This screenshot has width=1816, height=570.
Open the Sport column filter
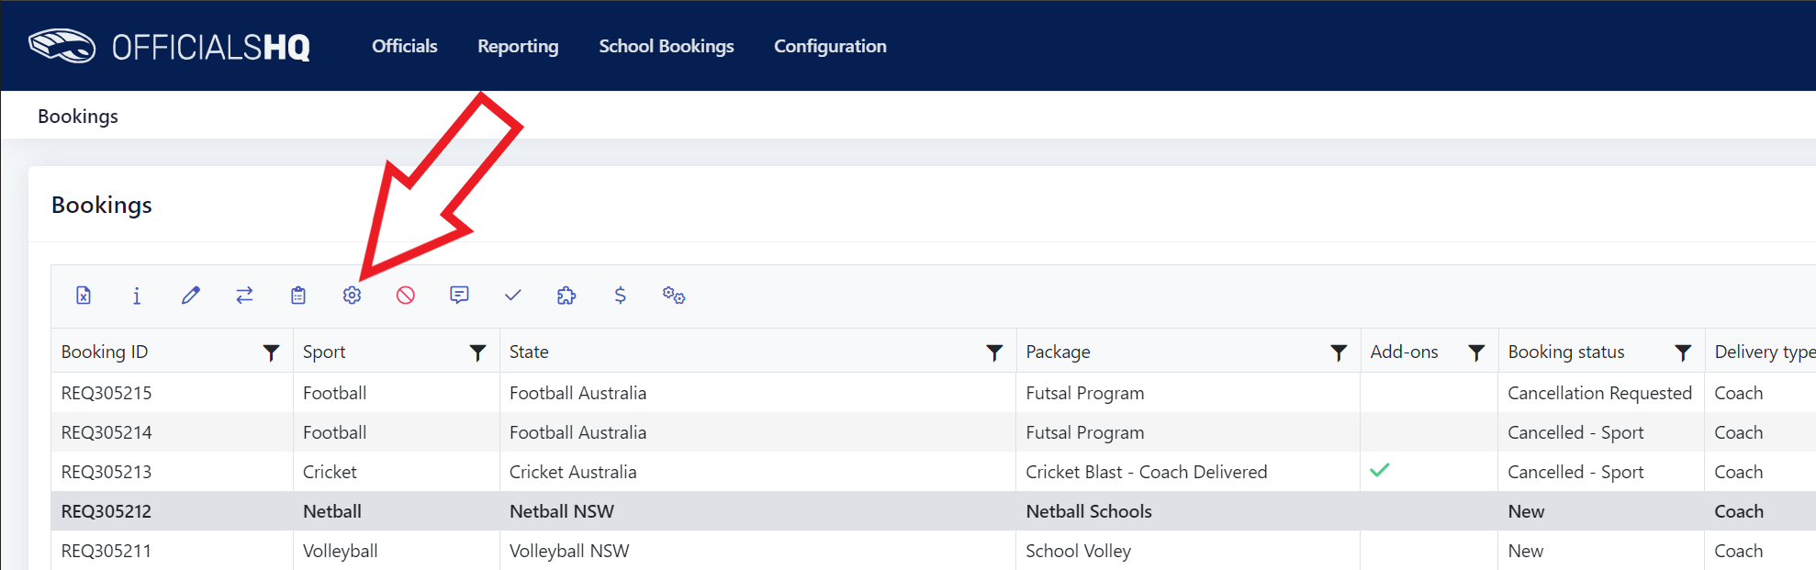click(477, 352)
